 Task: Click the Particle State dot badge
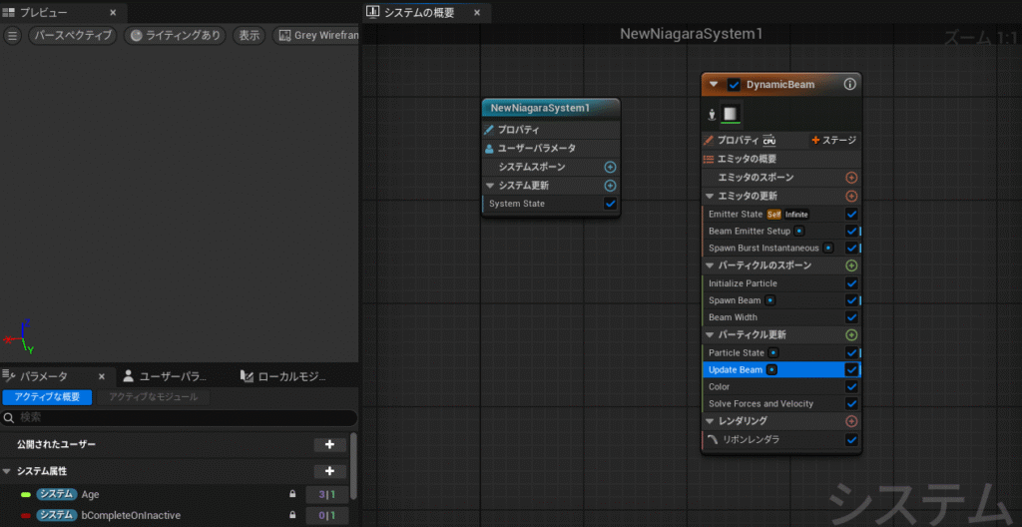(x=773, y=352)
